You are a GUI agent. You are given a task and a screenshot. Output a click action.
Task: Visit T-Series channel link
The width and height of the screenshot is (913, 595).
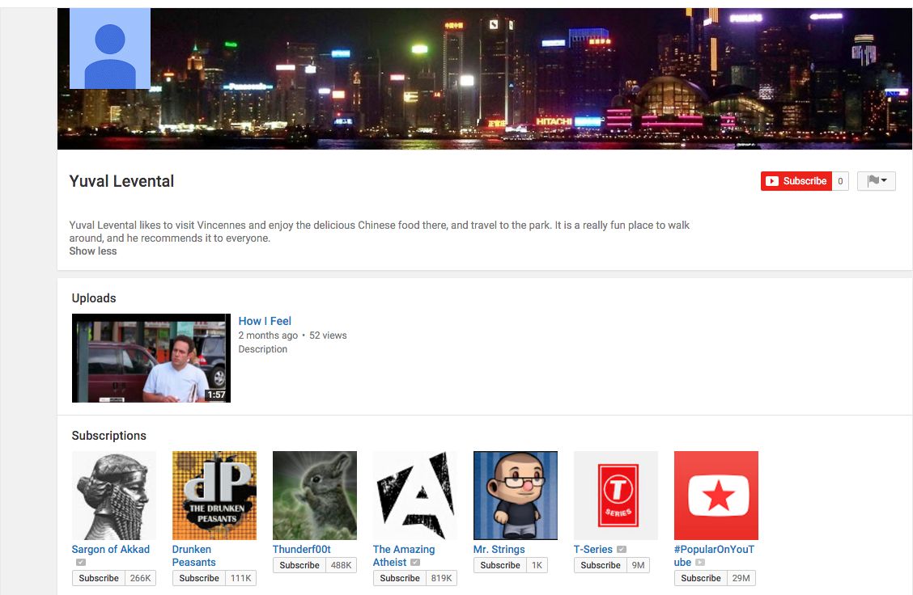point(592,549)
